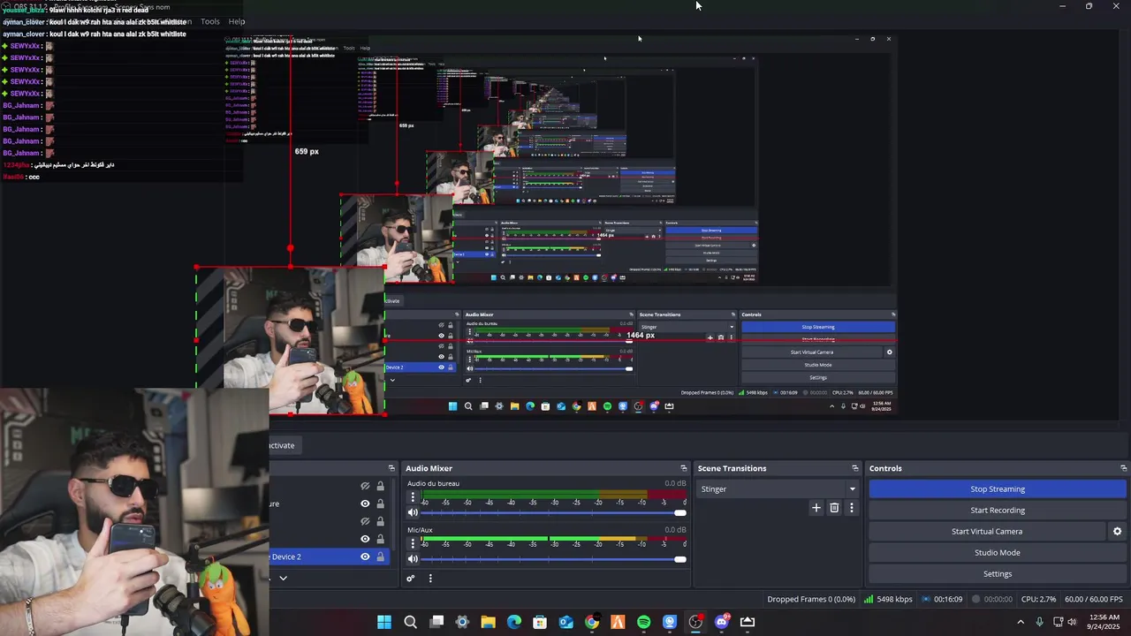
Task: Open Mic/Aux options menu dots
Action: click(x=413, y=544)
